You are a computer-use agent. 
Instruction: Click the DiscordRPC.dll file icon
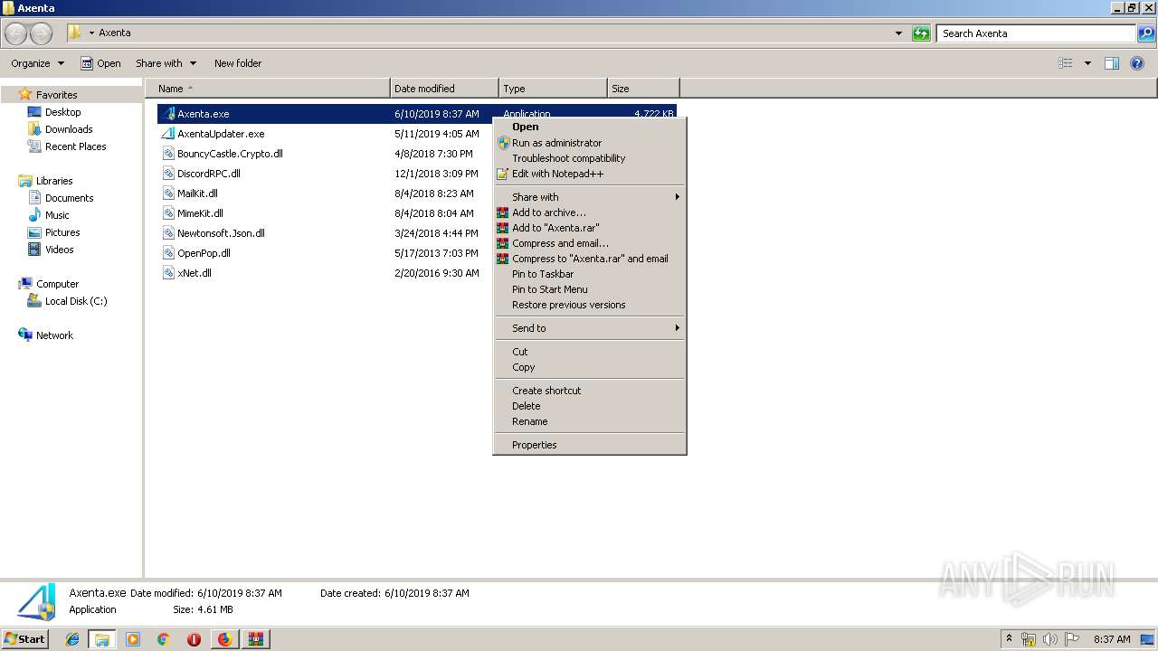tap(168, 174)
